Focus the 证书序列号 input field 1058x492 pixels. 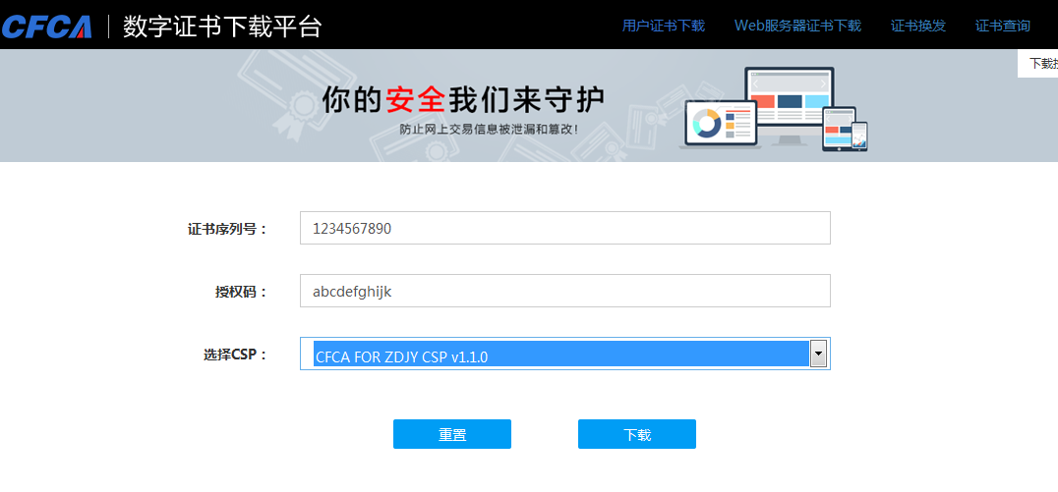[564, 228]
